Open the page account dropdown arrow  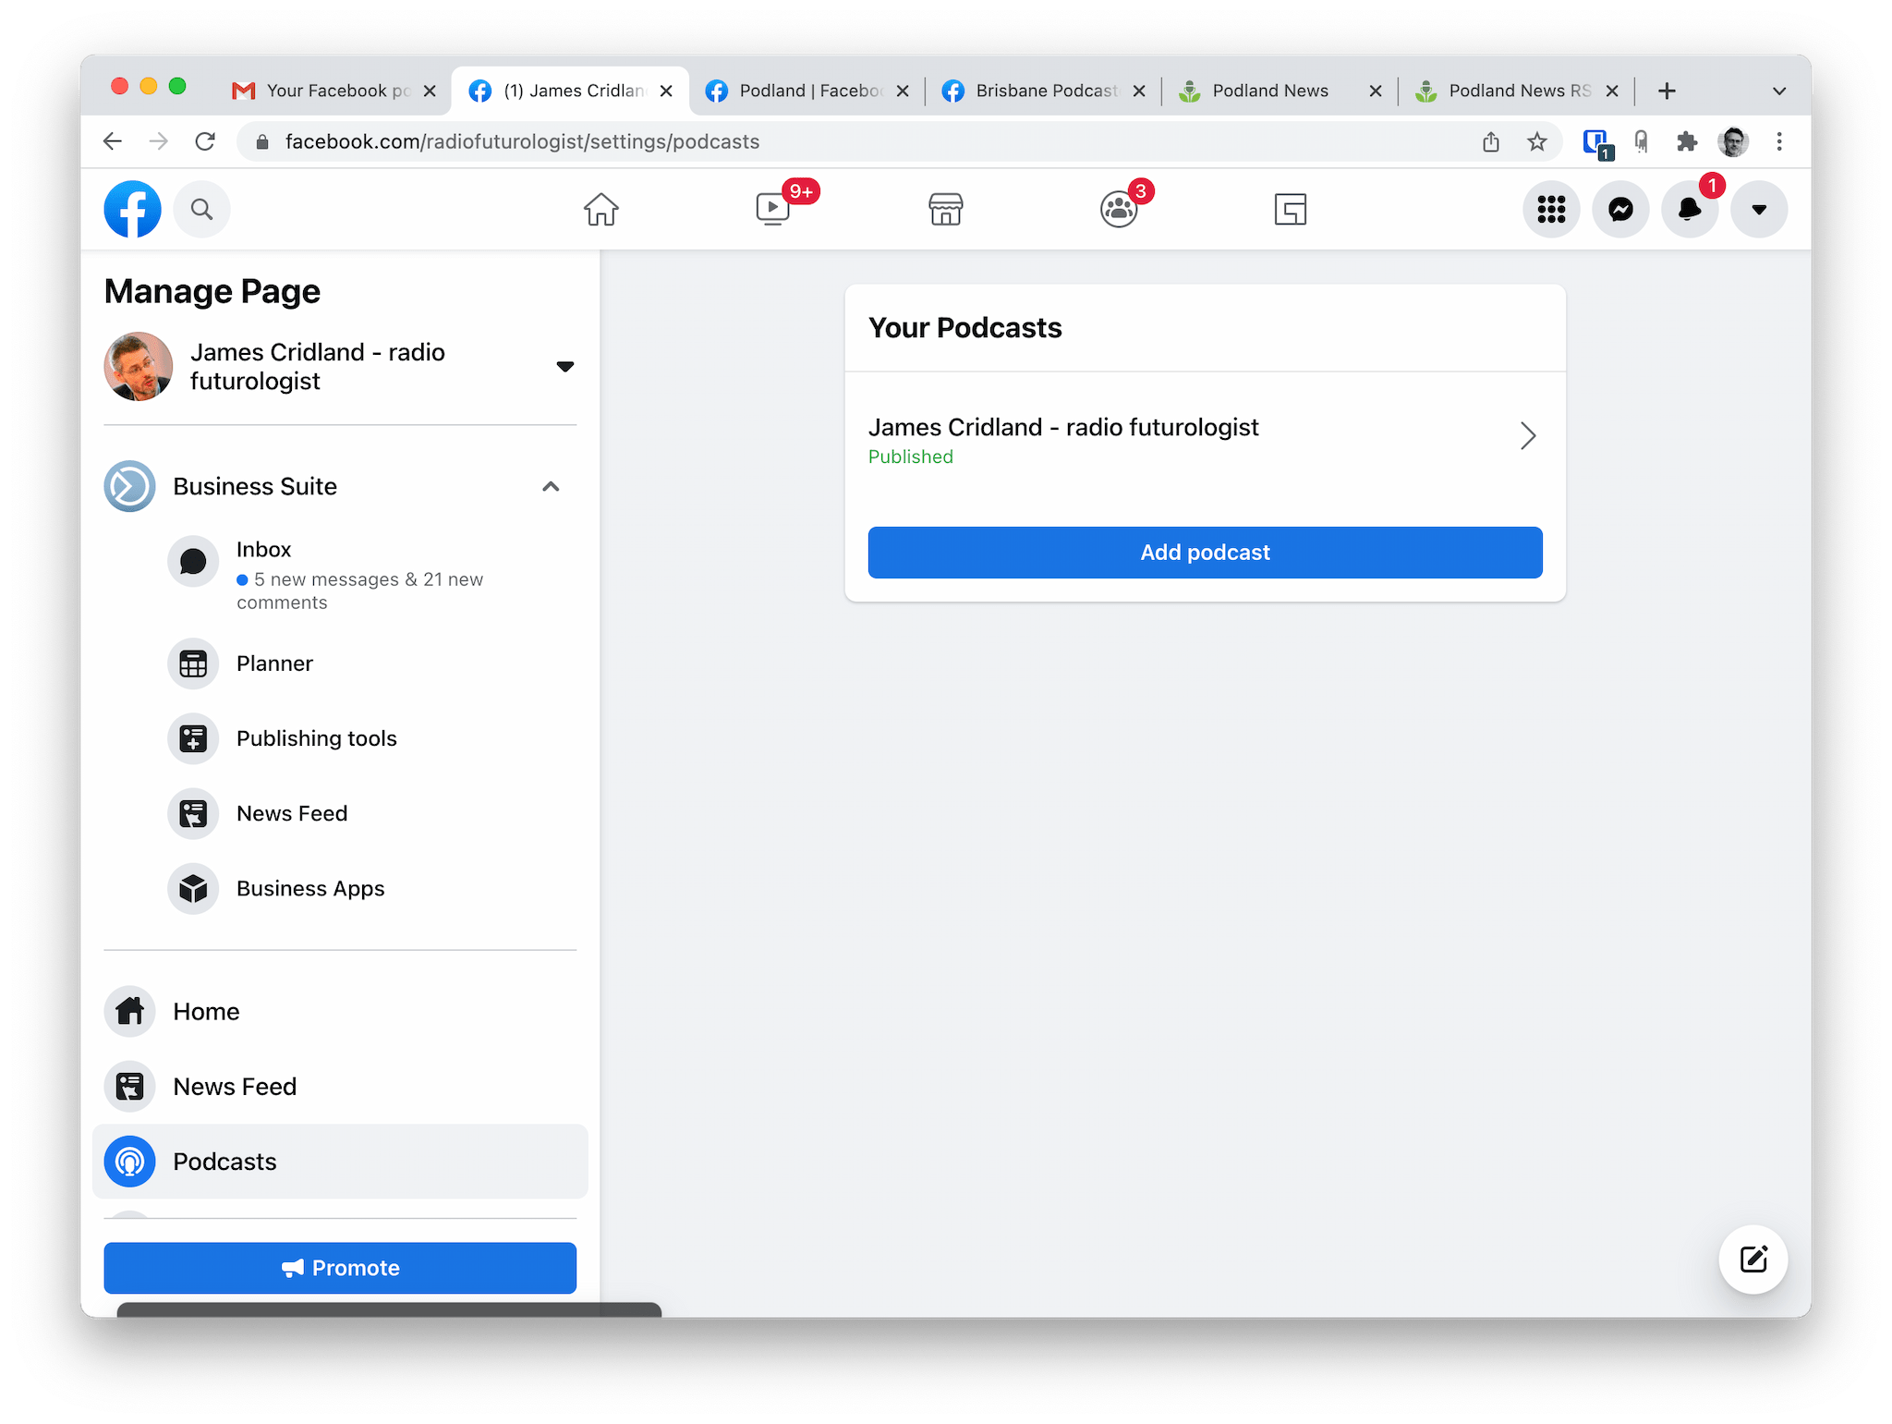(x=567, y=365)
